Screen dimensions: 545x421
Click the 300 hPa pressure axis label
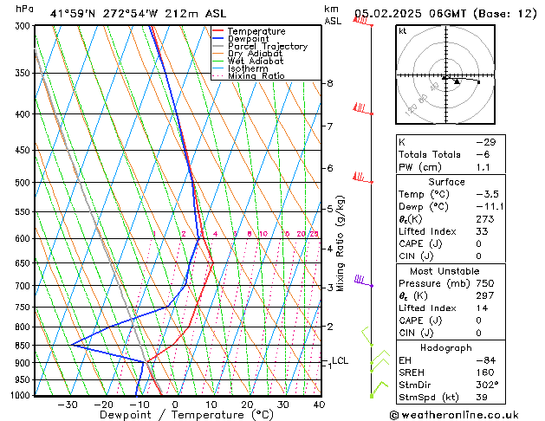pos(24,26)
